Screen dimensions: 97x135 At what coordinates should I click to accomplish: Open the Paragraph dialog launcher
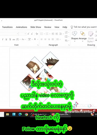[x=69, y=45]
